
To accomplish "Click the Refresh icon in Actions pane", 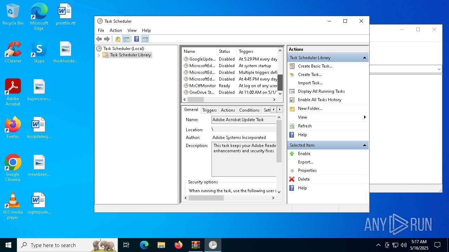I will 292,126.
